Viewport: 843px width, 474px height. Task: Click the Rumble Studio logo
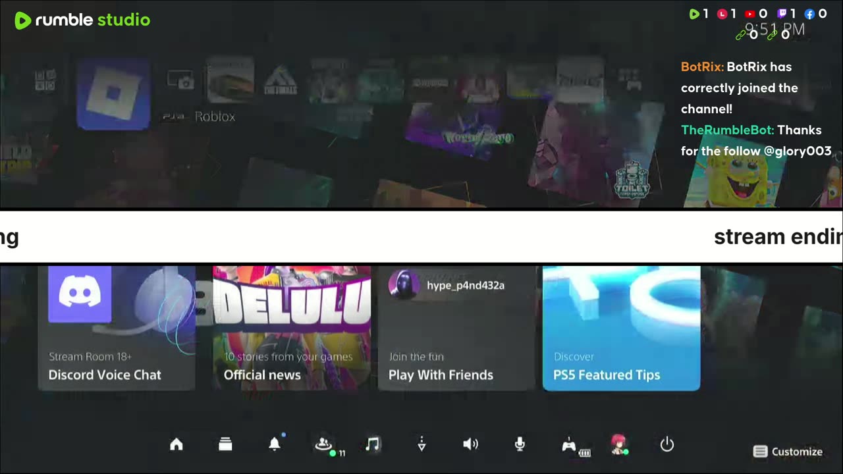coord(82,20)
